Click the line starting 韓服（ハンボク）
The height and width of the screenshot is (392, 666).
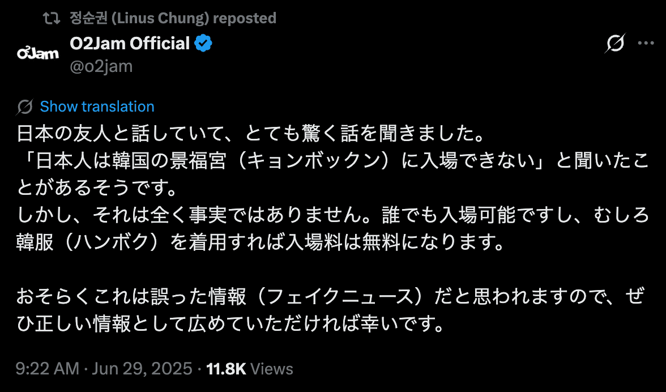[x=259, y=243]
